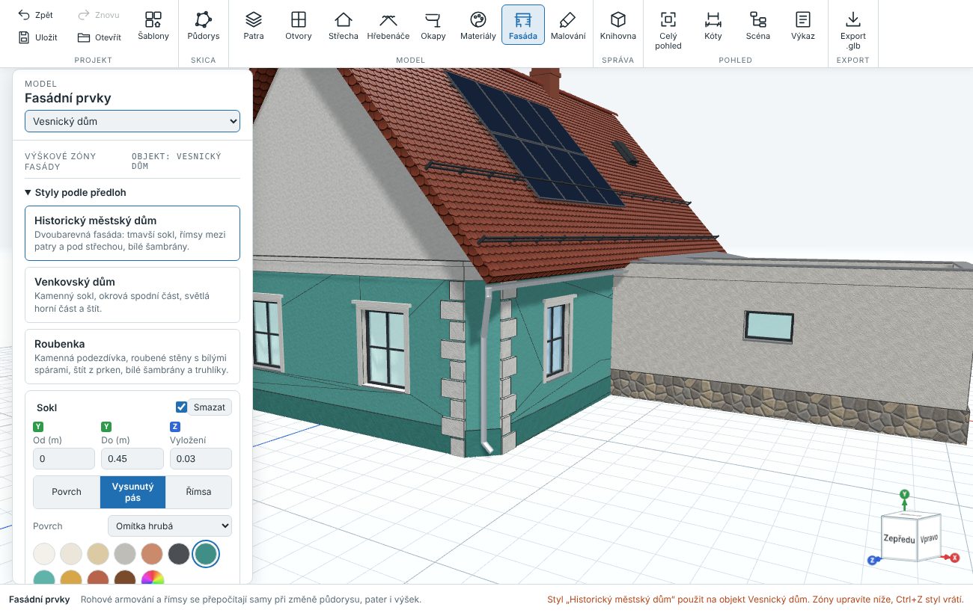Image resolution: width=973 pixels, height=613 pixels.
Task: Save project via Uložit
Action: coord(37,37)
